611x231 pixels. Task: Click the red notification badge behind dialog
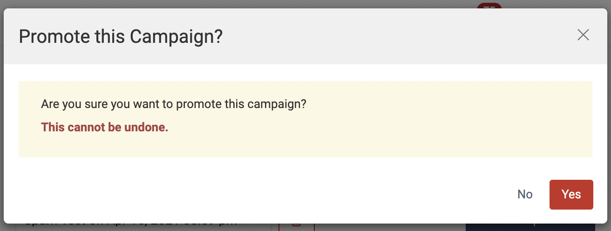click(489, 6)
